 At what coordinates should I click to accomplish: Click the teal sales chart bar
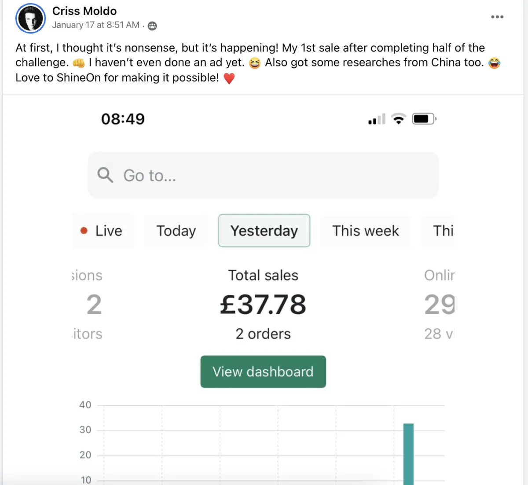click(408, 454)
